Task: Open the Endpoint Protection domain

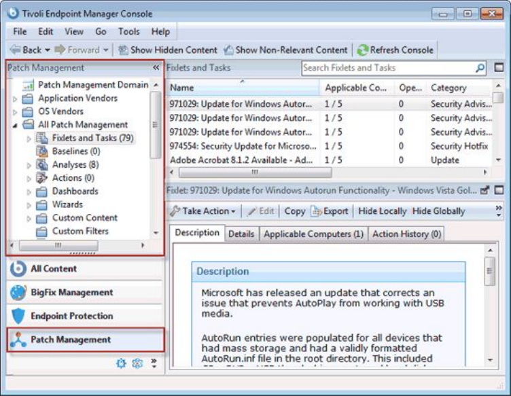Action: (84, 316)
